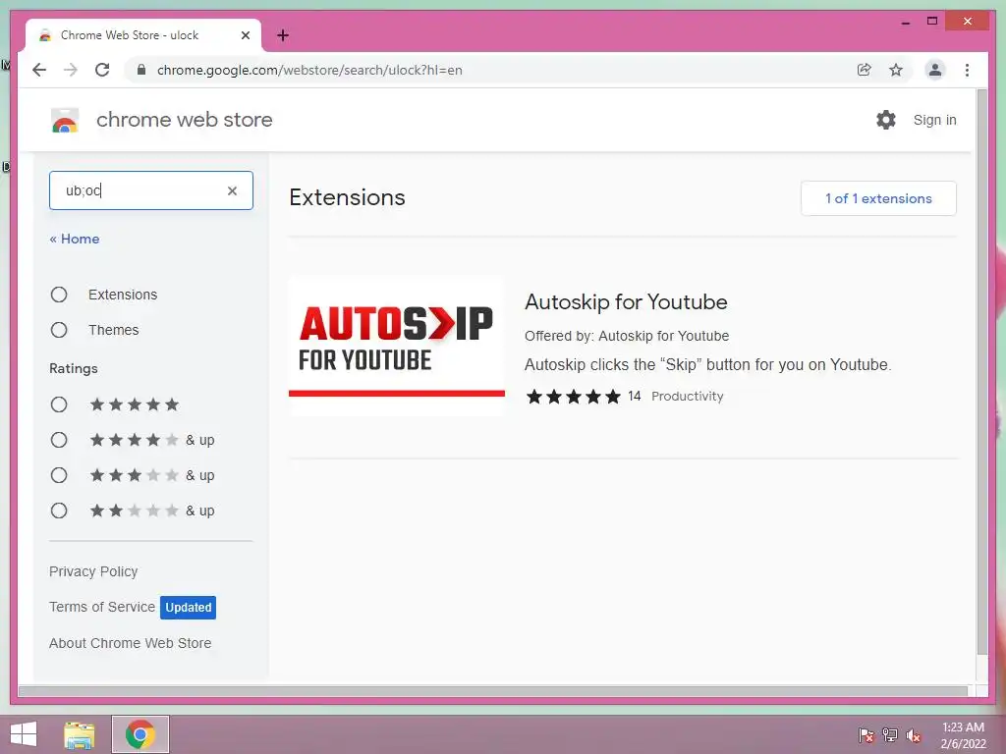Click Chrome icon in the taskbar
1006x754 pixels.
pyautogui.click(x=140, y=734)
